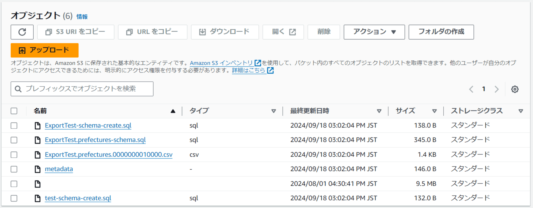This screenshot has width=533, height=208.
Task: Click page number 1 in pagination
Action: pos(484,89)
